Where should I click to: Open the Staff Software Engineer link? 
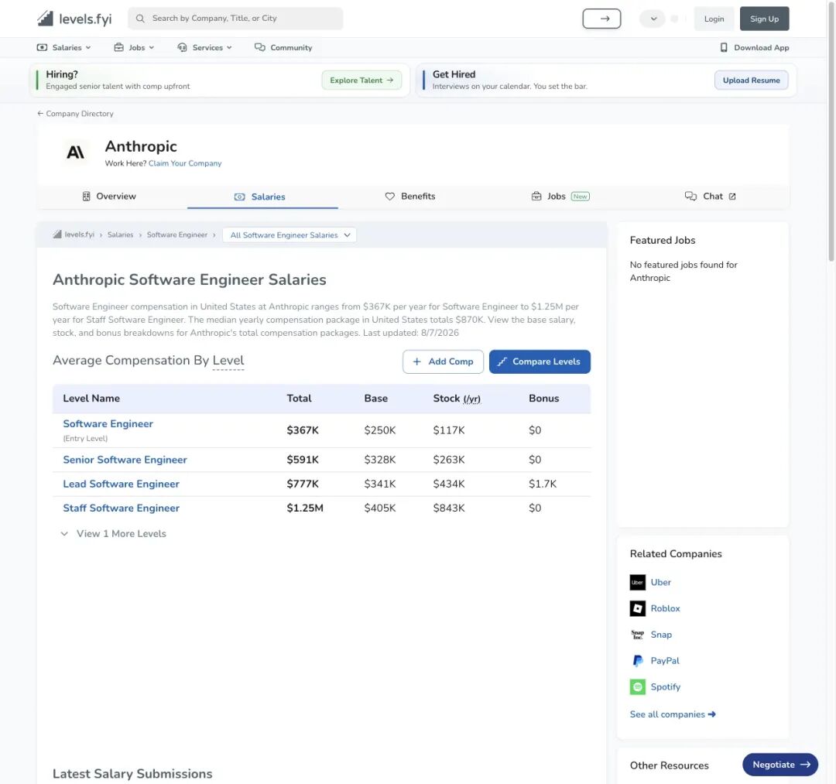121,508
